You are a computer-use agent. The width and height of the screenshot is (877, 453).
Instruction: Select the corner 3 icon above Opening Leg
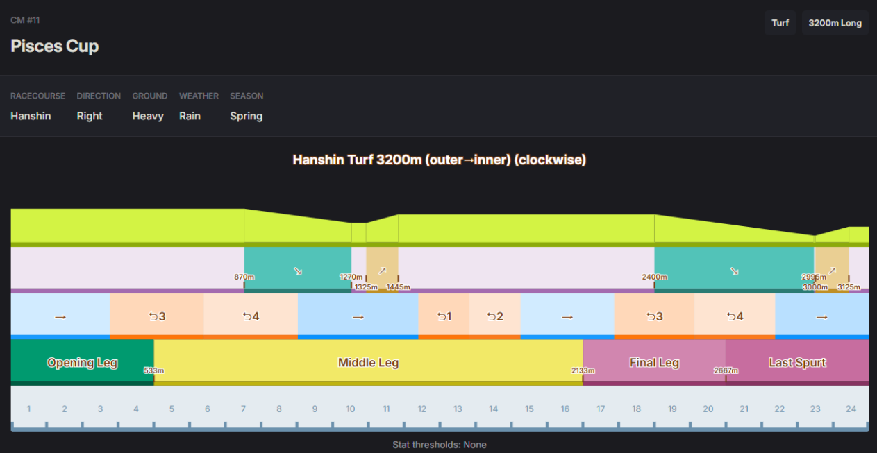[x=157, y=316]
